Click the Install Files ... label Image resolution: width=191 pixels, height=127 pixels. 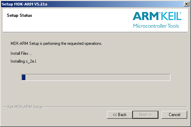point(21,53)
